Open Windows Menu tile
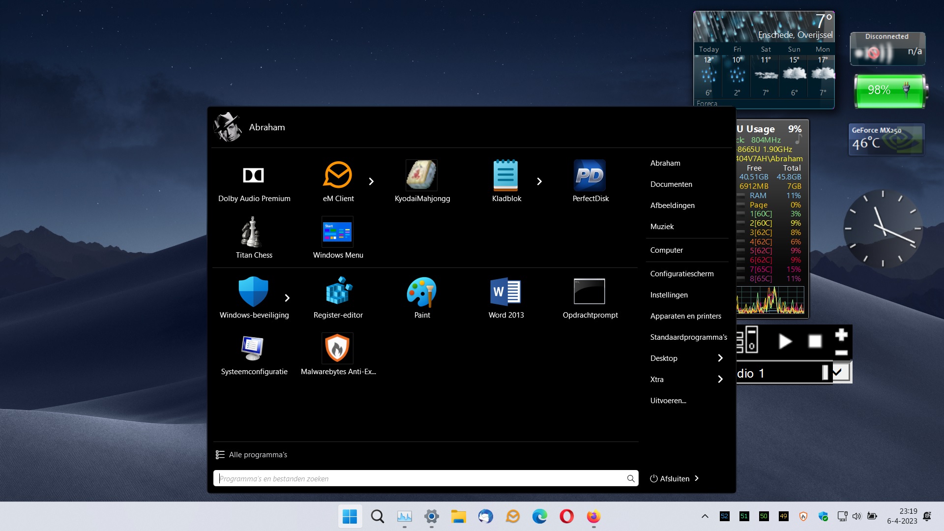 coord(338,238)
